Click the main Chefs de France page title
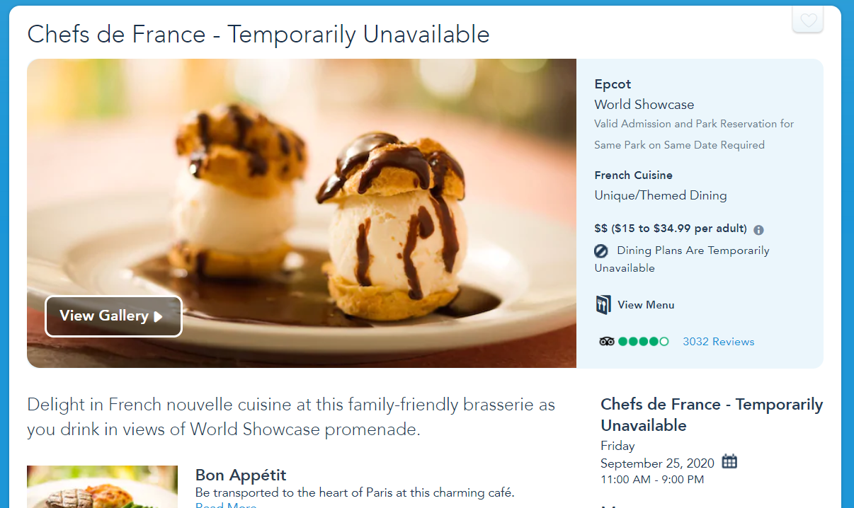 258,34
